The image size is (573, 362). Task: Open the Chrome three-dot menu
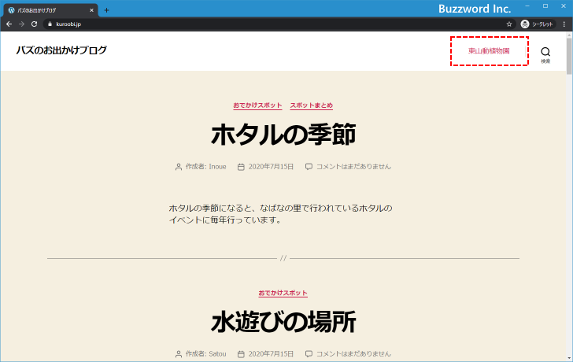tap(564, 24)
